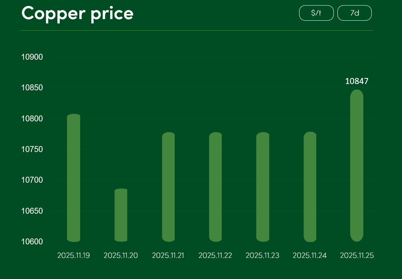Viewport: 402px width, 279px height.
Task: Click the 2025.11.22 date label
Action: pyautogui.click(x=215, y=256)
